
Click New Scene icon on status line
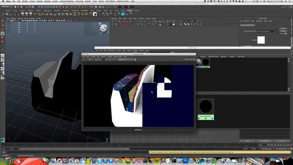point(15,7)
